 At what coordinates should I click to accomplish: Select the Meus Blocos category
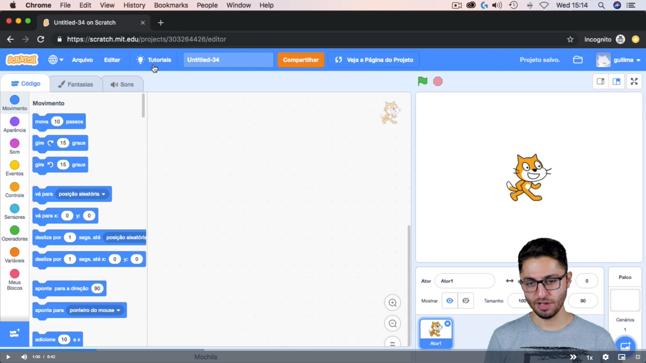[x=15, y=280]
